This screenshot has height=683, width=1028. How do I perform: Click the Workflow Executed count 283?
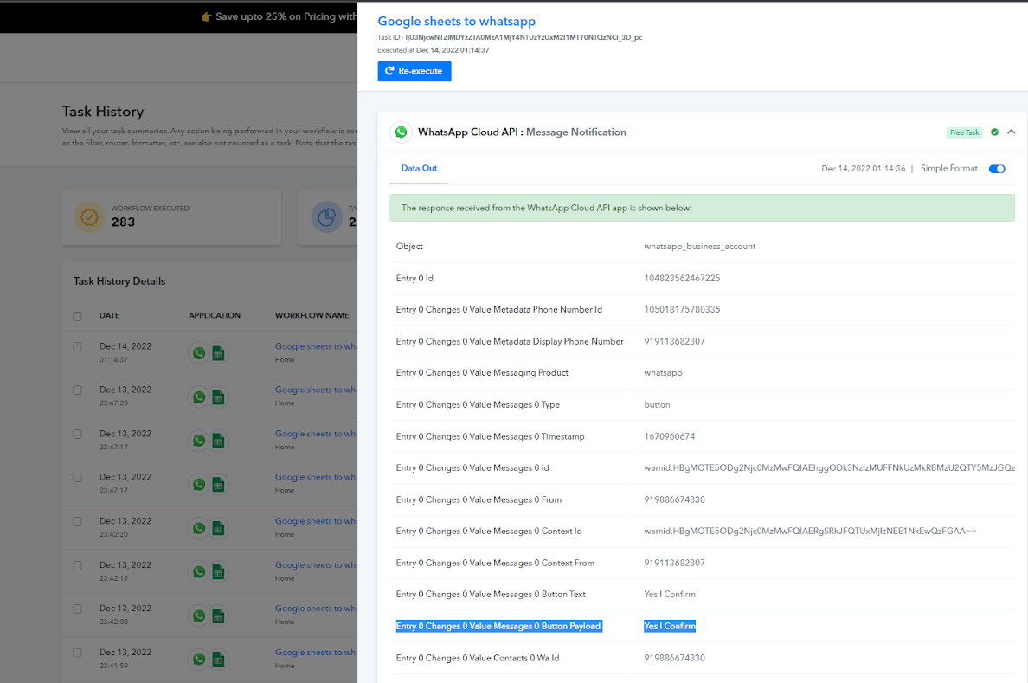[x=123, y=222]
